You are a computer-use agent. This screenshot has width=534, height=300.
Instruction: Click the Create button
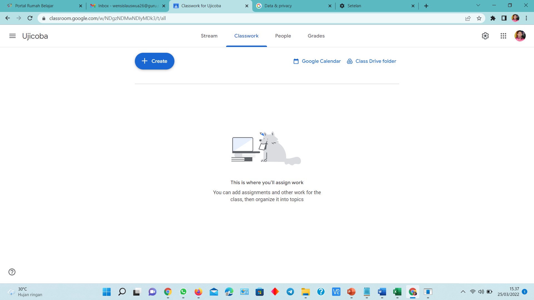154,61
